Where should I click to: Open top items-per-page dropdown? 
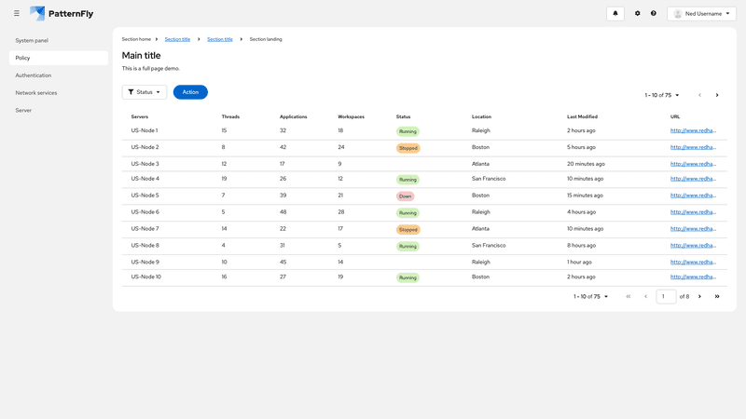(x=662, y=95)
